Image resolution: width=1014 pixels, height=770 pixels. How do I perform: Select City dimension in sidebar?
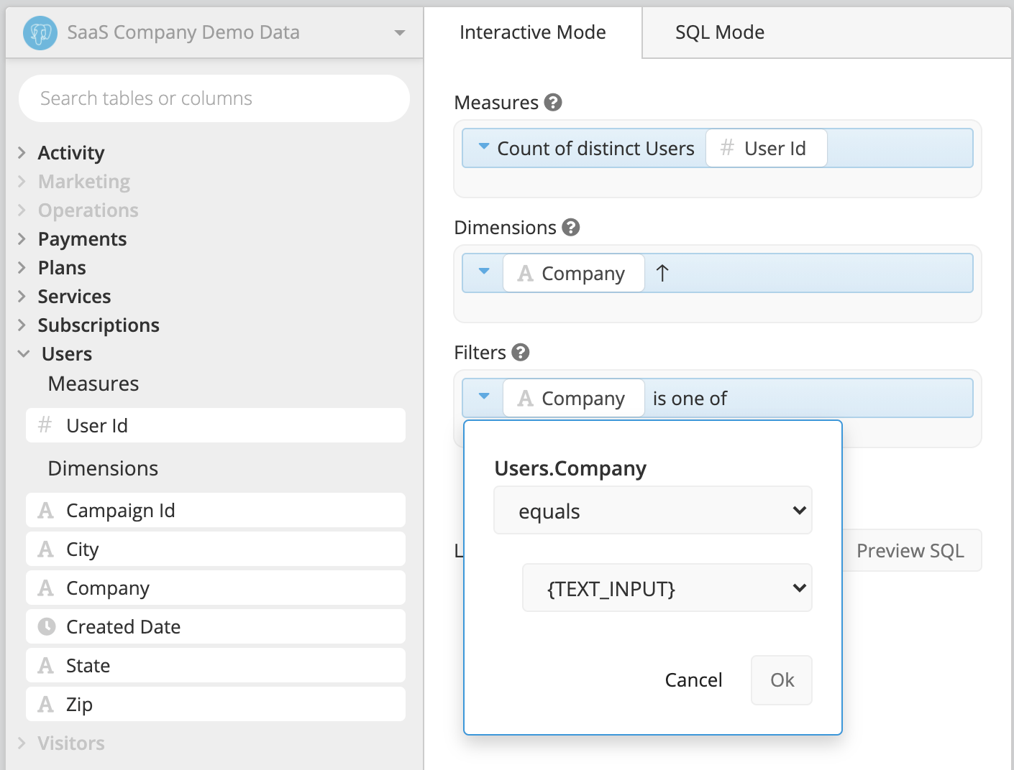216,549
